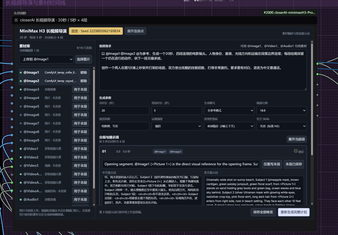The height and width of the screenshot is (235, 338).
Task: Click the material list scrollbar
Action: pyautogui.click(x=94, y=129)
